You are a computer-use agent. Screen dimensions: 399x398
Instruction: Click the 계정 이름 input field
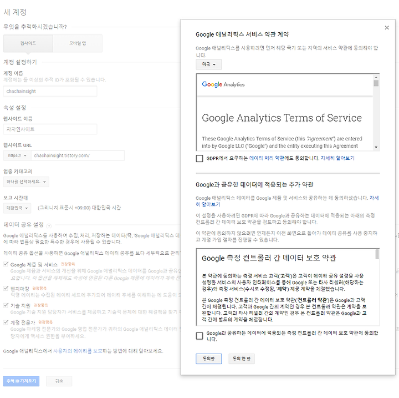[50, 91]
